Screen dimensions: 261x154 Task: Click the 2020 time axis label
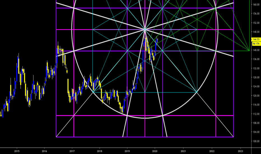(155, 151)
